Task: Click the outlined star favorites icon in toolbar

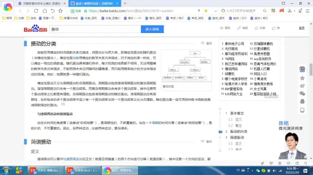Action: point(61,11)
